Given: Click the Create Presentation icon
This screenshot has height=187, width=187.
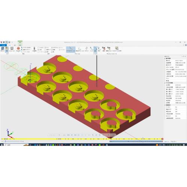Looking at the screenshot, I should point(117,49).
